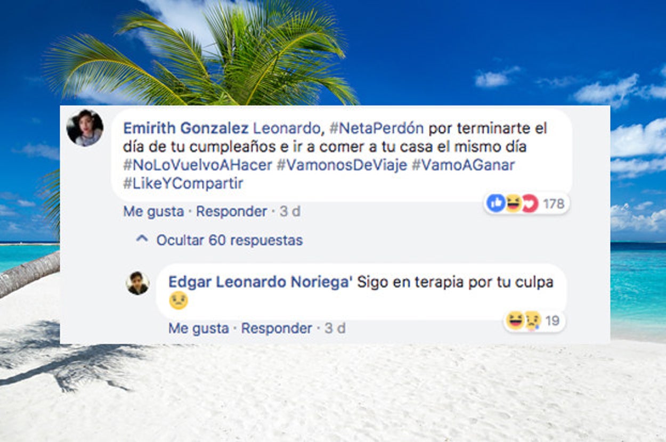The width and height of the screenshot is (666, 442).
Task: Open the #NoLoVuelvoAHacer hashtag
Action: click(x=198, y=165)
